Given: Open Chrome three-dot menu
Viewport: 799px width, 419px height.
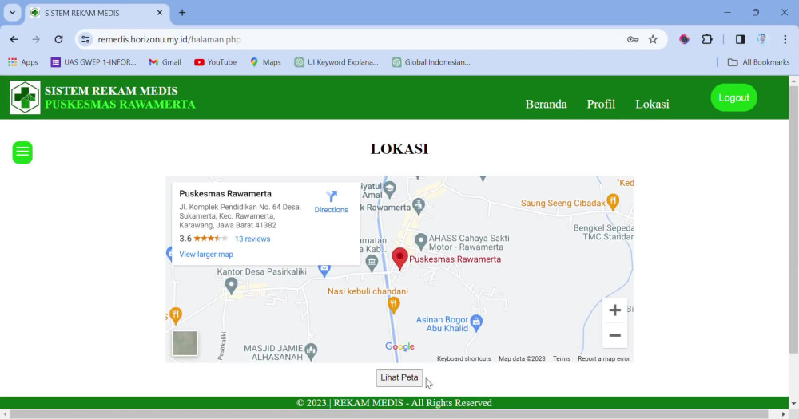Looking at the screenshot, I should pyautogui.click(x=785, y=39).
